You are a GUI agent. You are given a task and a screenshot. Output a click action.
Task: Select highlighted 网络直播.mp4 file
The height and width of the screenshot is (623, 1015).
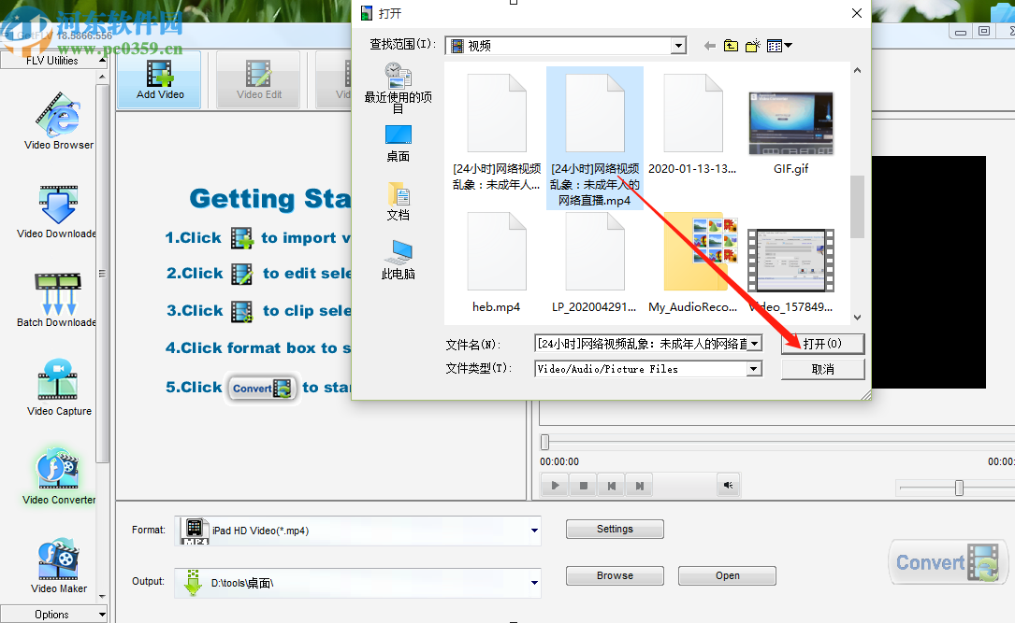coord(594,139)
